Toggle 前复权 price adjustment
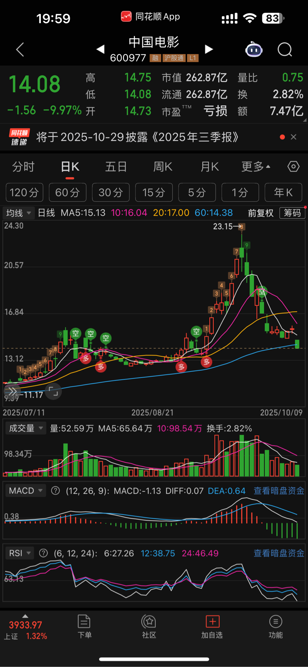Viewport: 308px width, 667px height. tap(261, 213)
